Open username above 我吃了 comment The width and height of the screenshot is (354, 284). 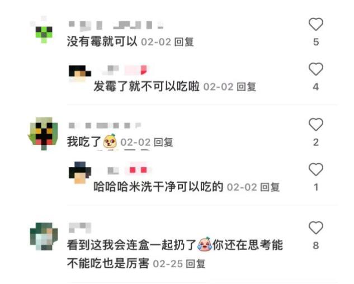click(105, 126)
